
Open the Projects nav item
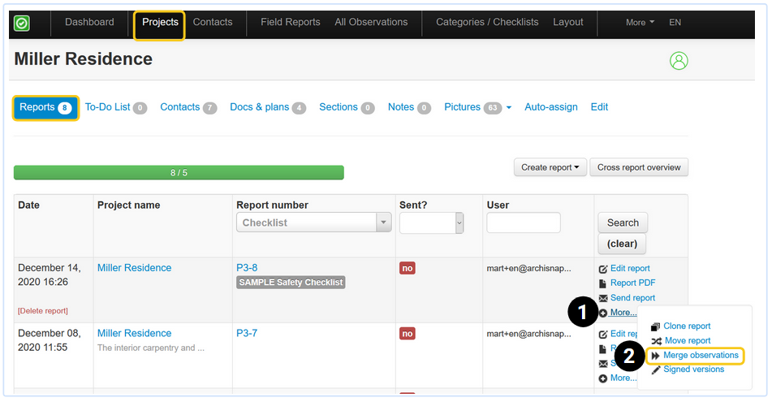(x=160, y=22)
